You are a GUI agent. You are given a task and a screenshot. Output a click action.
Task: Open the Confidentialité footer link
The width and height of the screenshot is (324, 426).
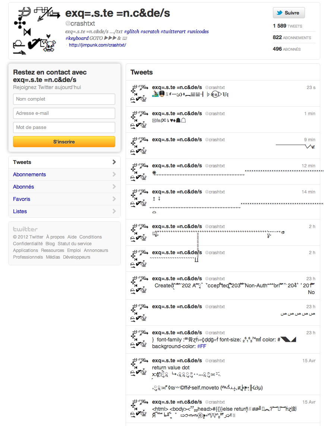[x=28, y=244]
